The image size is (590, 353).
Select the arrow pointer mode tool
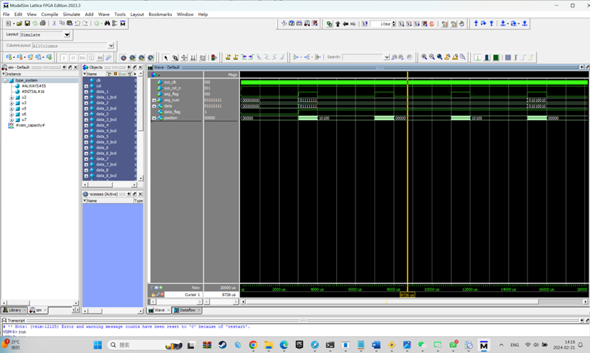click(x=166, y=58)
